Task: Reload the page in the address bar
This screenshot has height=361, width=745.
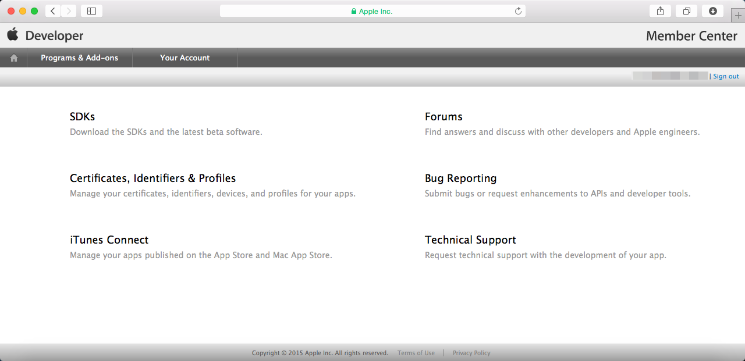Action: pos(518,11)
